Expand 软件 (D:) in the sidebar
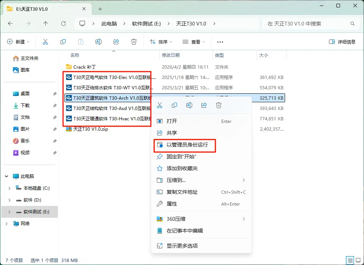Screen dimensions: 364x265 (x=9, y=200)
